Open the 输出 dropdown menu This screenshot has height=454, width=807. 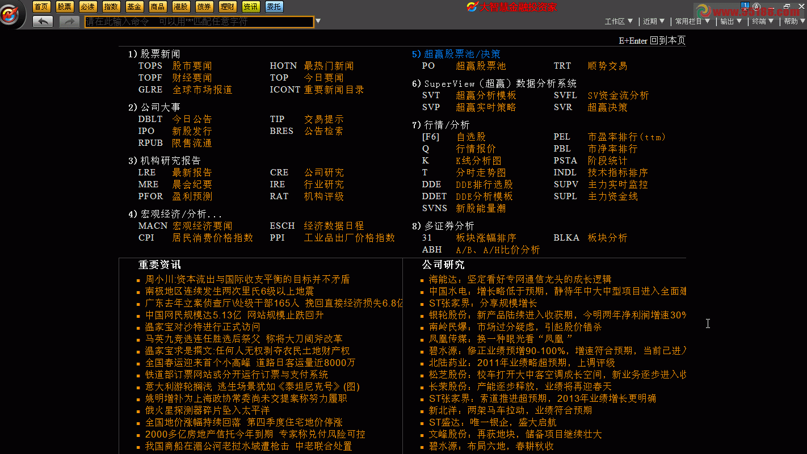click(x=731, y=22)
